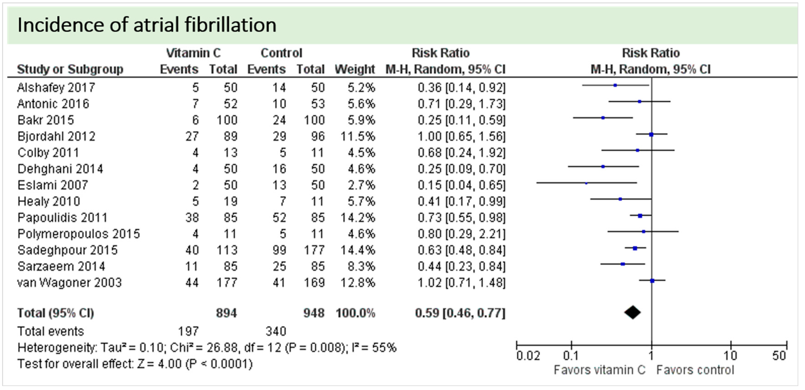The width and height of the screenshot is (805, 390).
Task: Click the Dehghani 2014 study name
Action: 60,169
